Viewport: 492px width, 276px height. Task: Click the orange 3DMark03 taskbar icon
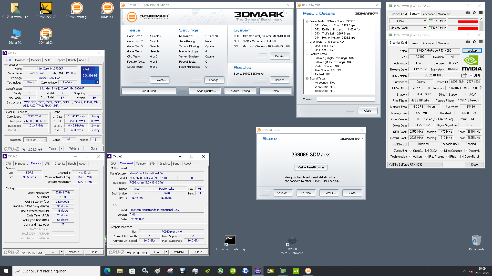308,271
